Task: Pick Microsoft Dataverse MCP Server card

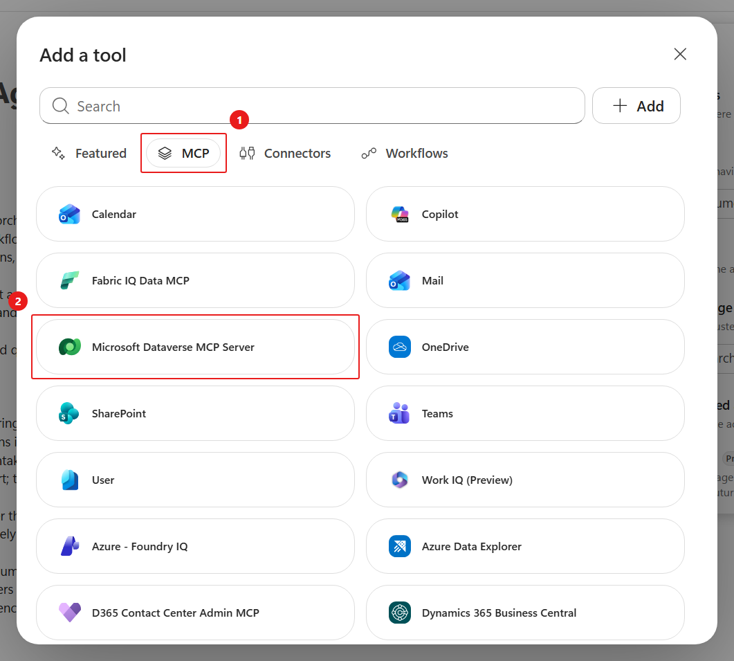Action: (195, 347)
